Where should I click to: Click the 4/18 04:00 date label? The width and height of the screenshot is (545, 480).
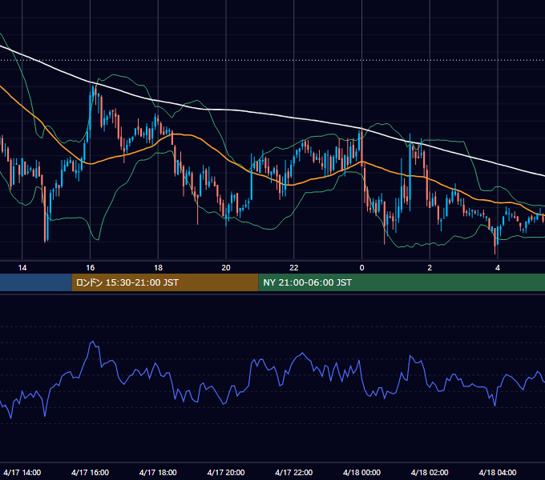pos(498,472)
